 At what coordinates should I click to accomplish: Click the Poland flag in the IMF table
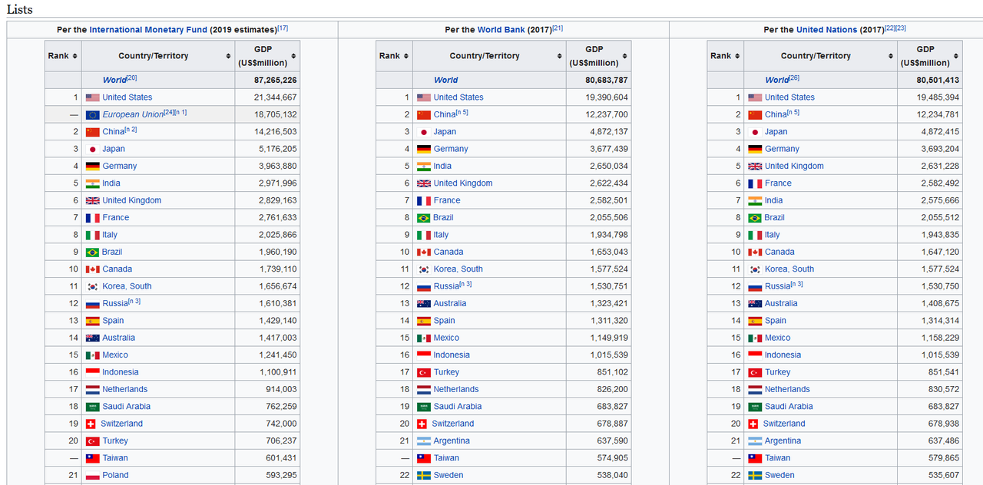tap(92, 476)
